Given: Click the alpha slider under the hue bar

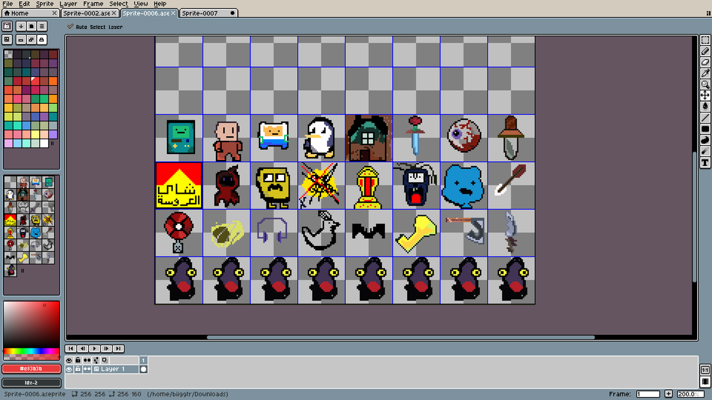Looking at the screenshot, I should tap(31, 357).
